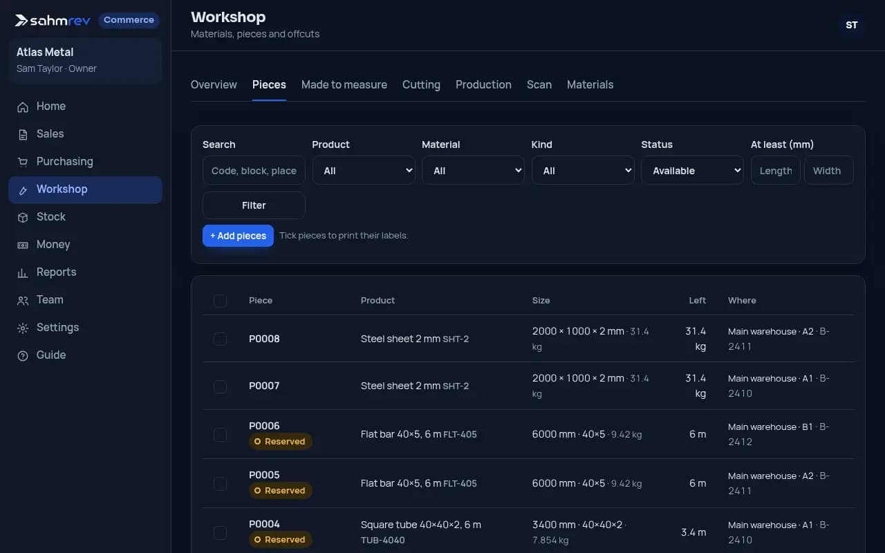Click the Home house icon
This screenshot has width=885, height=553.
click(x=23, y=106)
